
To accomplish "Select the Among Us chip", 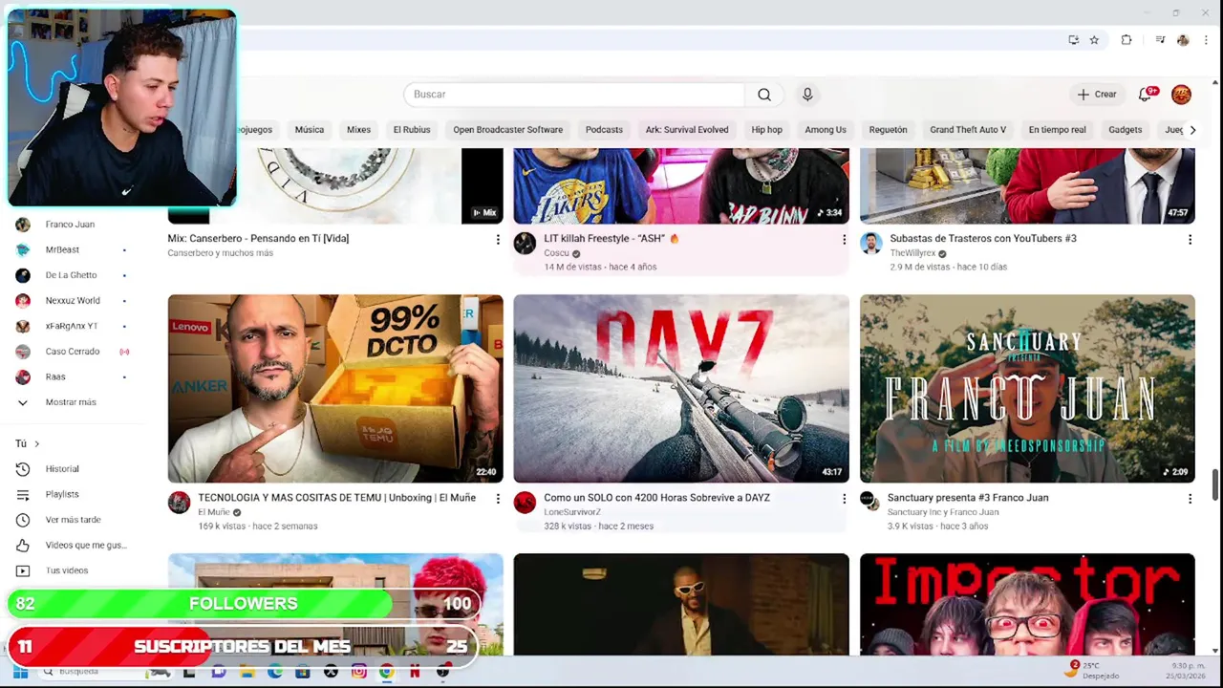I will [826, 130].
